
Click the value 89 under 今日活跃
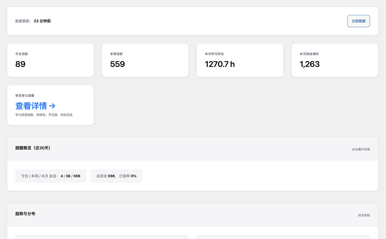(20, 64)
